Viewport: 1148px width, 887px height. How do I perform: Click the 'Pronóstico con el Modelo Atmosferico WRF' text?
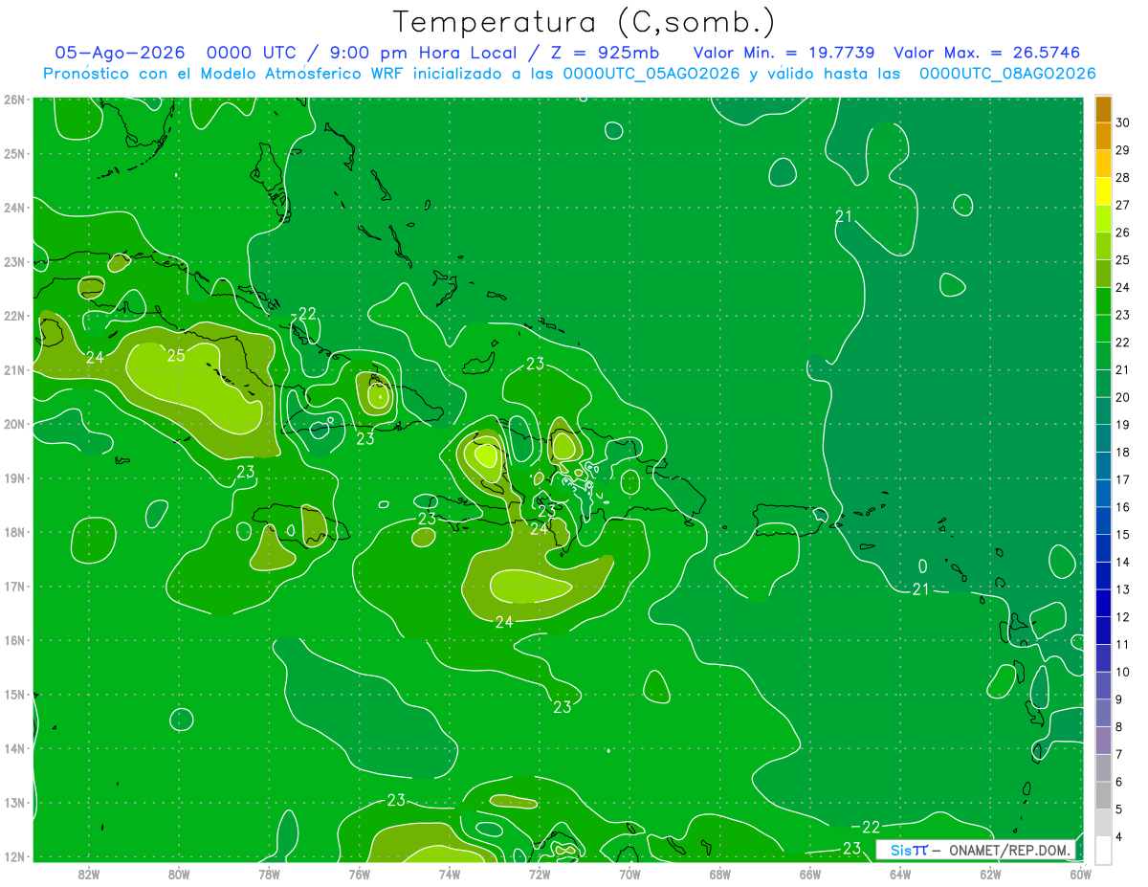click(224, 74)
